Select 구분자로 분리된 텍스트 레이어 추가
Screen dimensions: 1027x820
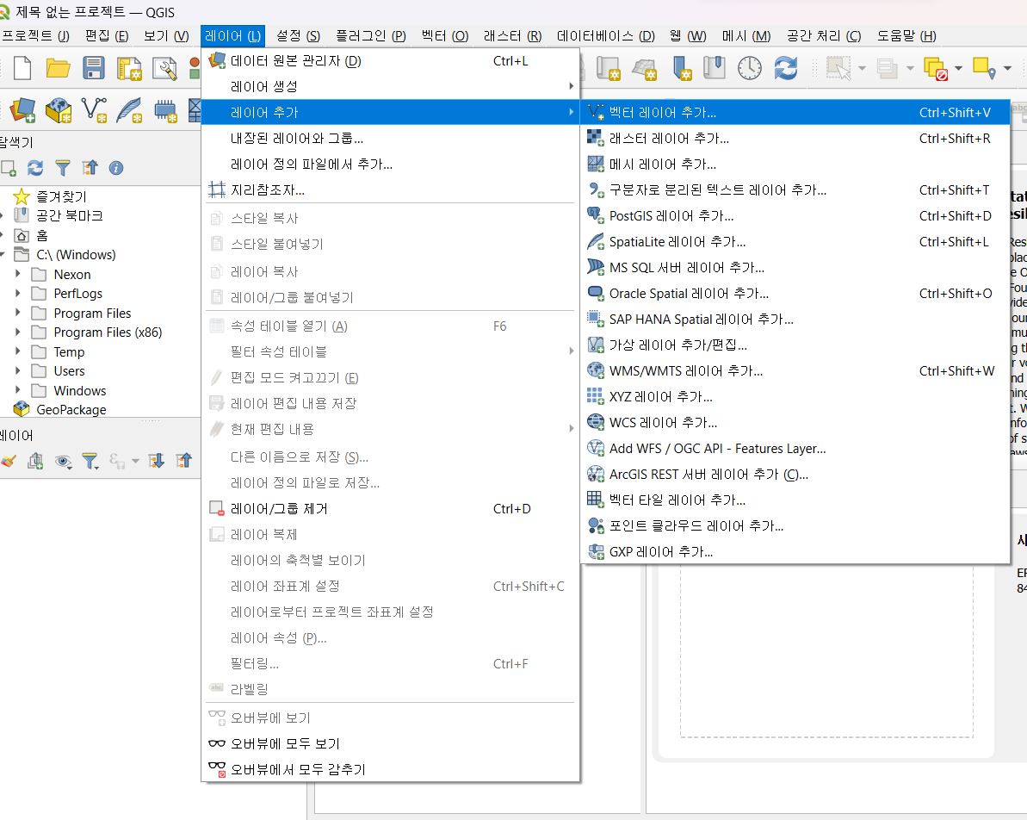click(795, 190)
